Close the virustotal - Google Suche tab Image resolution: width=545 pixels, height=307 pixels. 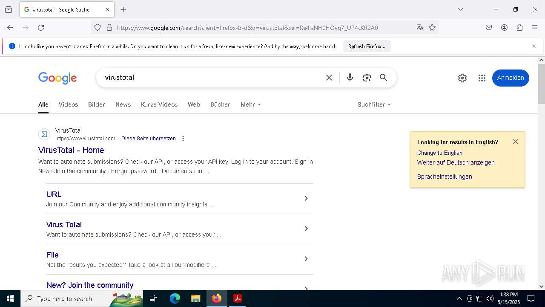(x=107, y=9)
